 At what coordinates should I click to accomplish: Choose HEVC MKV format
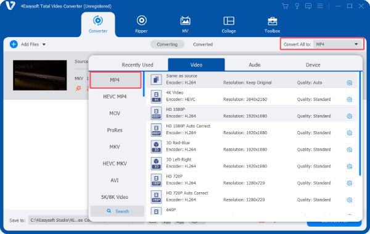[115, 164]
